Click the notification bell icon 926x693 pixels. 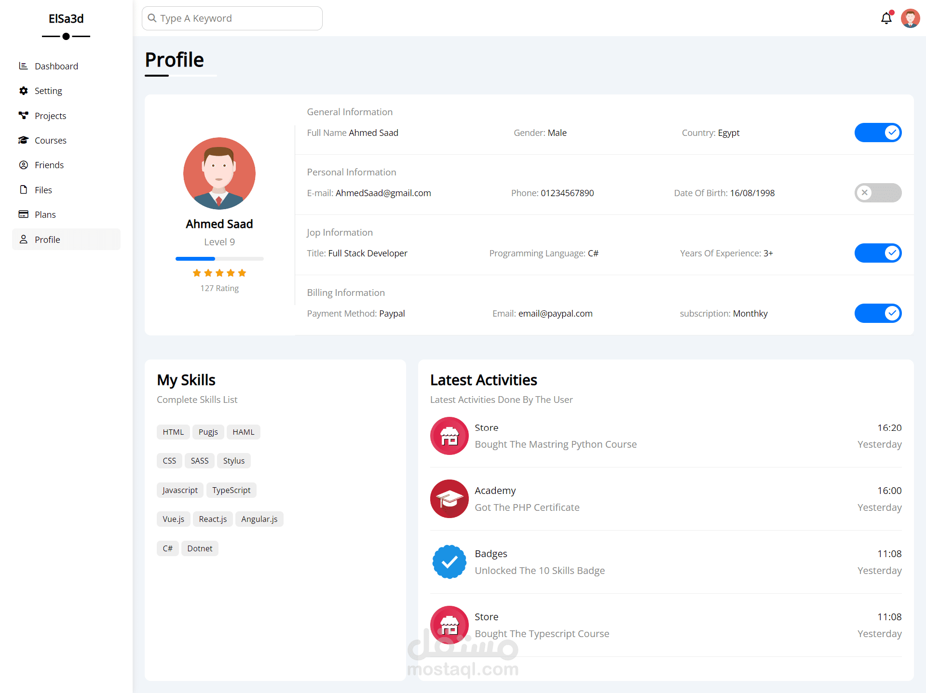pyautogui.click(x=886, y=18)
